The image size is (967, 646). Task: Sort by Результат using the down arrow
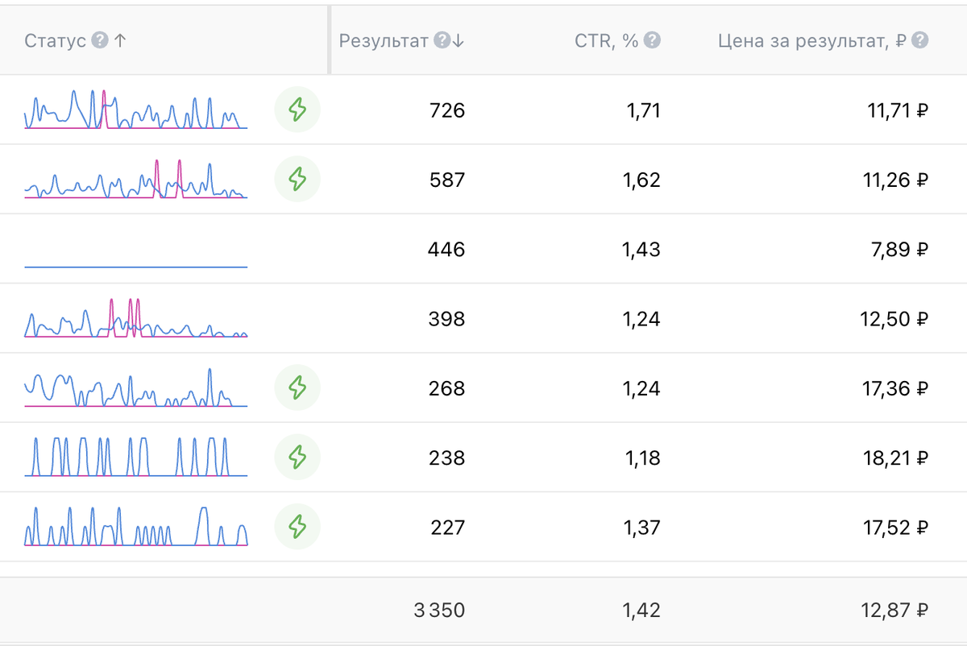[459, 41]
